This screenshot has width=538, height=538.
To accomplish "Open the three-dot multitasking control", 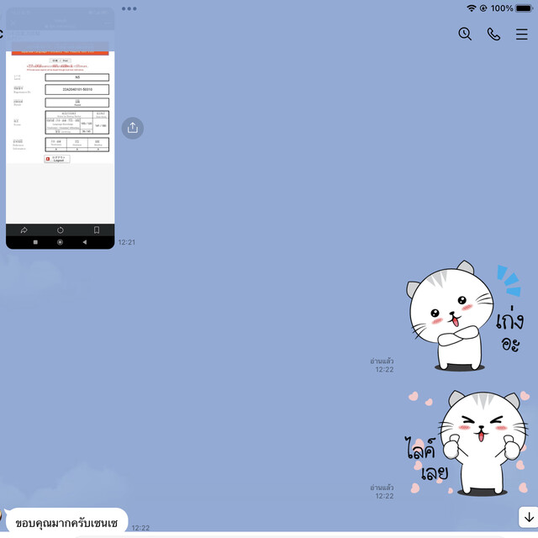I will tap(129, 8).
